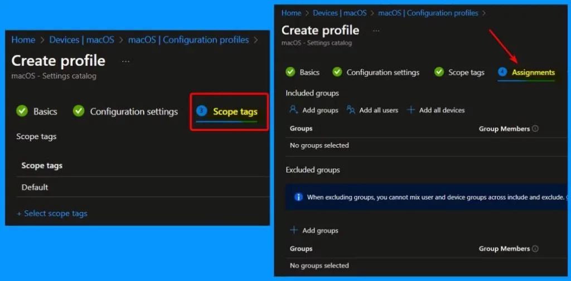Click macOS - Settings catalog subtitle in left window
Screen dimensions: 571x281
click(54, 76)
